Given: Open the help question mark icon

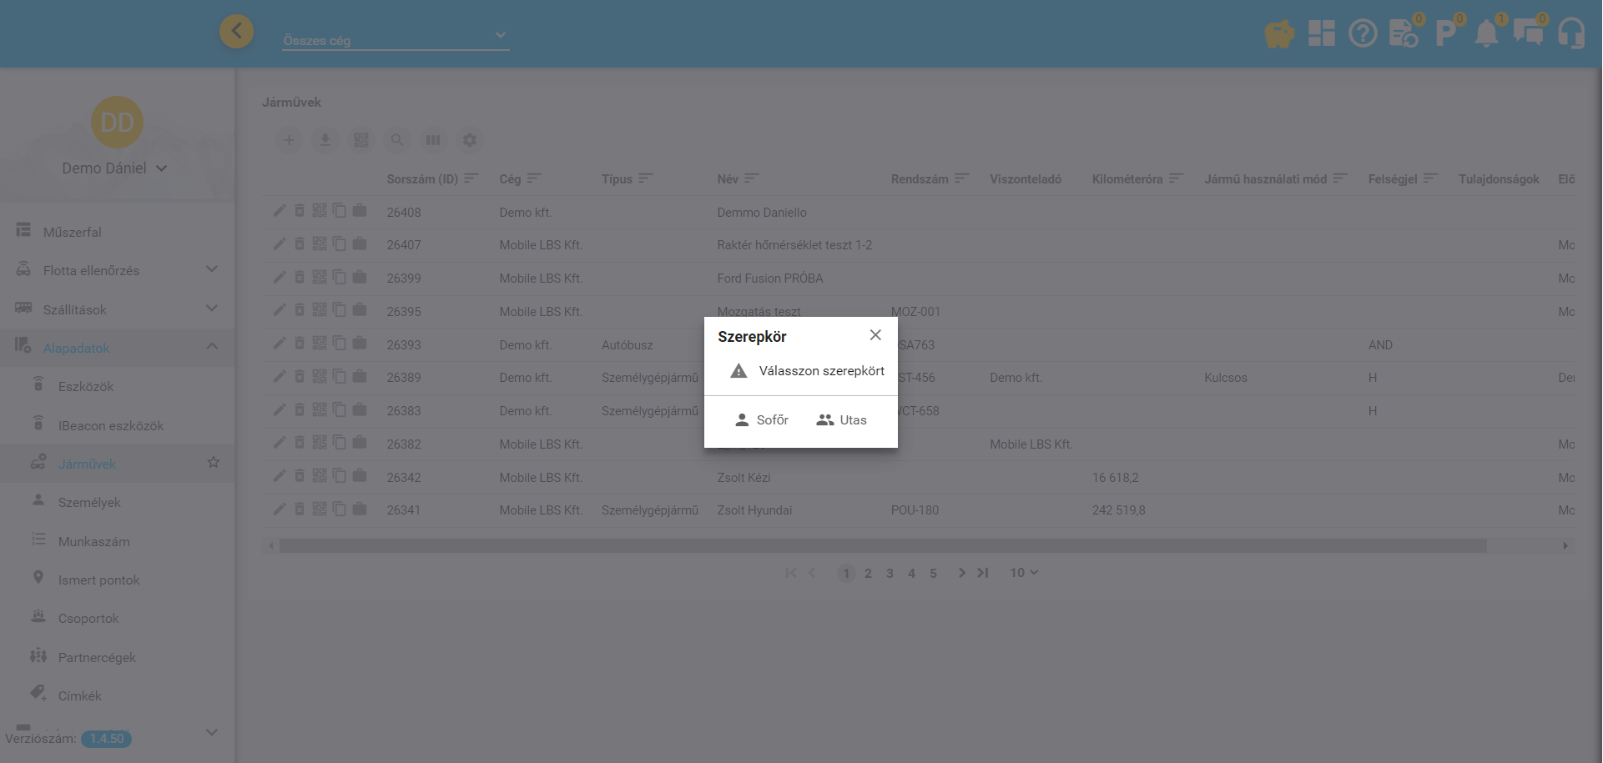Looking at the screenshot, I should tap(1363, 34).
